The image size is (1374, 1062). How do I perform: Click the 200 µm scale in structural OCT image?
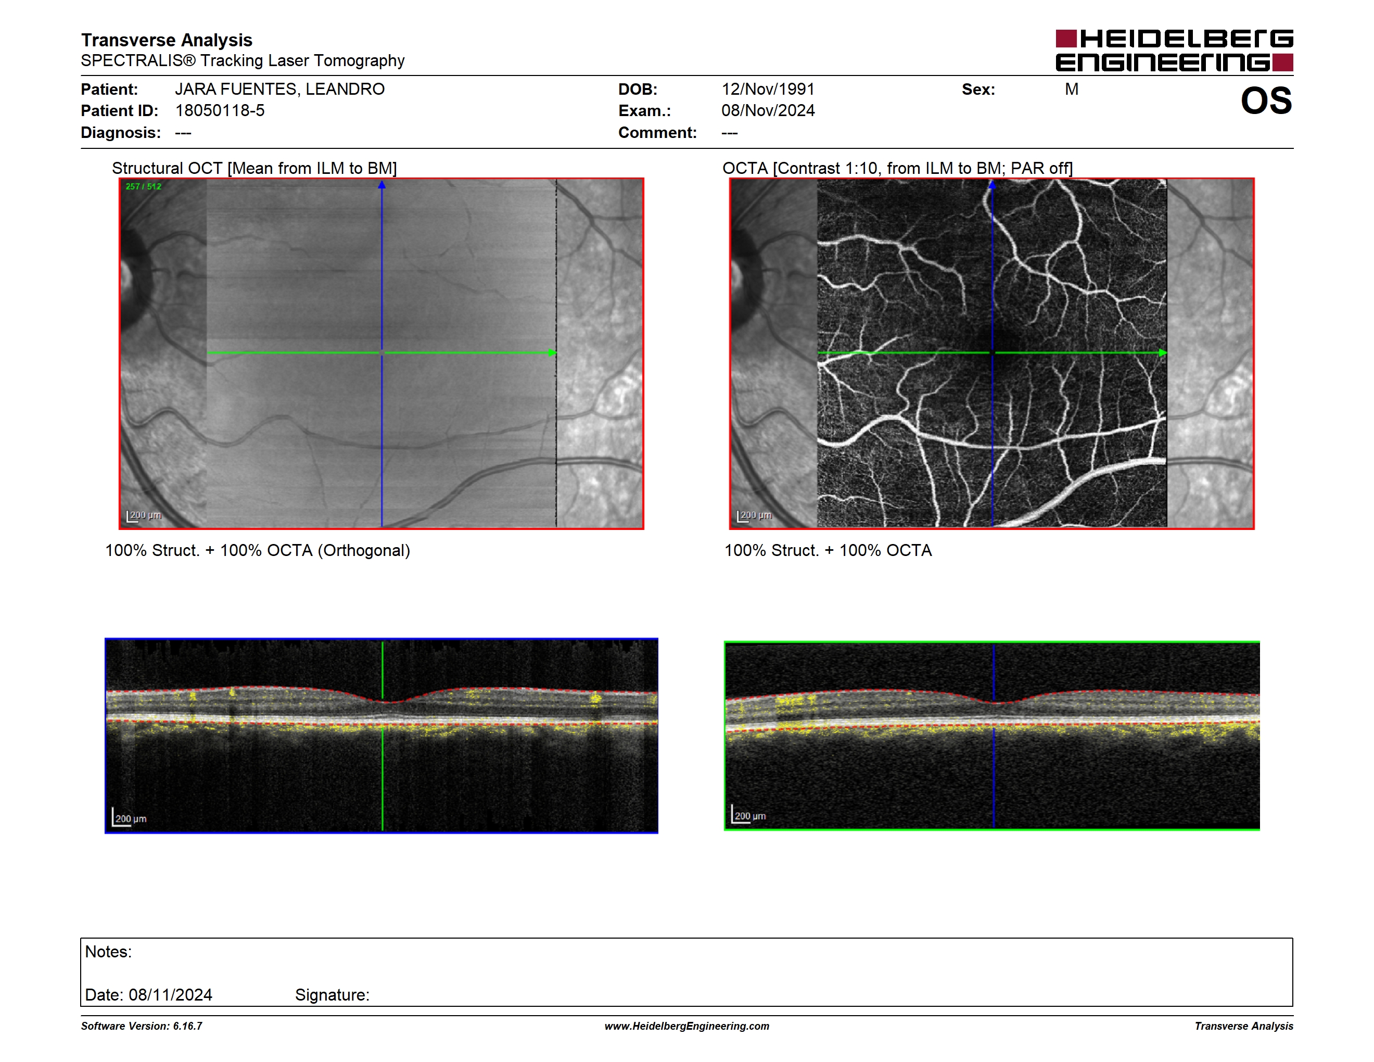144,516
